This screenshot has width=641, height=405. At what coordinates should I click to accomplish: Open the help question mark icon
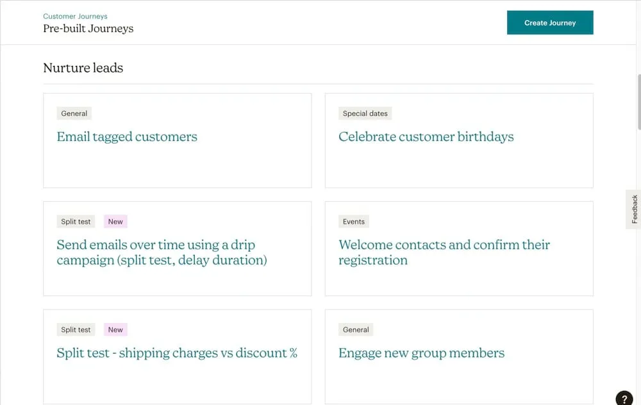(x=624, y=399)
